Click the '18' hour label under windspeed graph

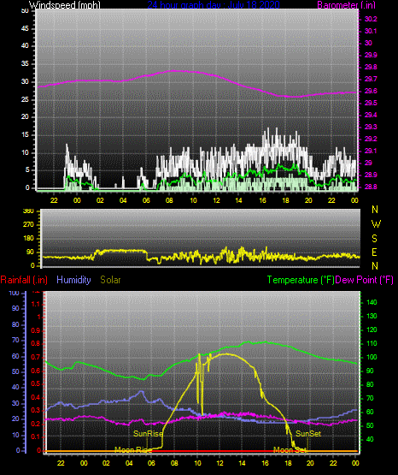[x=285, y=200]
